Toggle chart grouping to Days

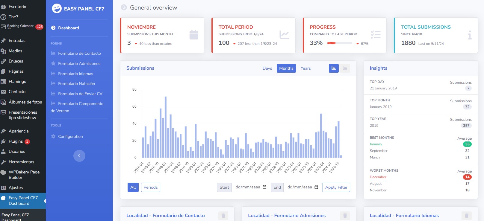coord(267,68)
